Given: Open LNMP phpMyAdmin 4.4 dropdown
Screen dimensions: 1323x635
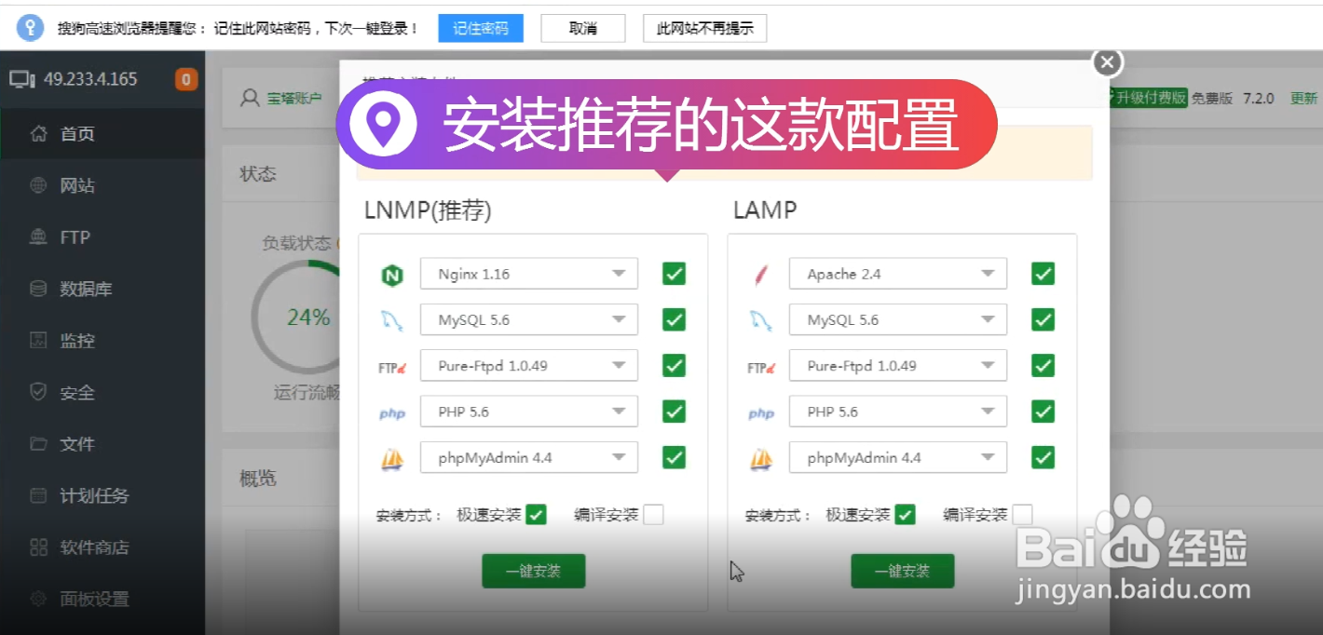Looking at the screenshot, I should [x=529, y=457].
